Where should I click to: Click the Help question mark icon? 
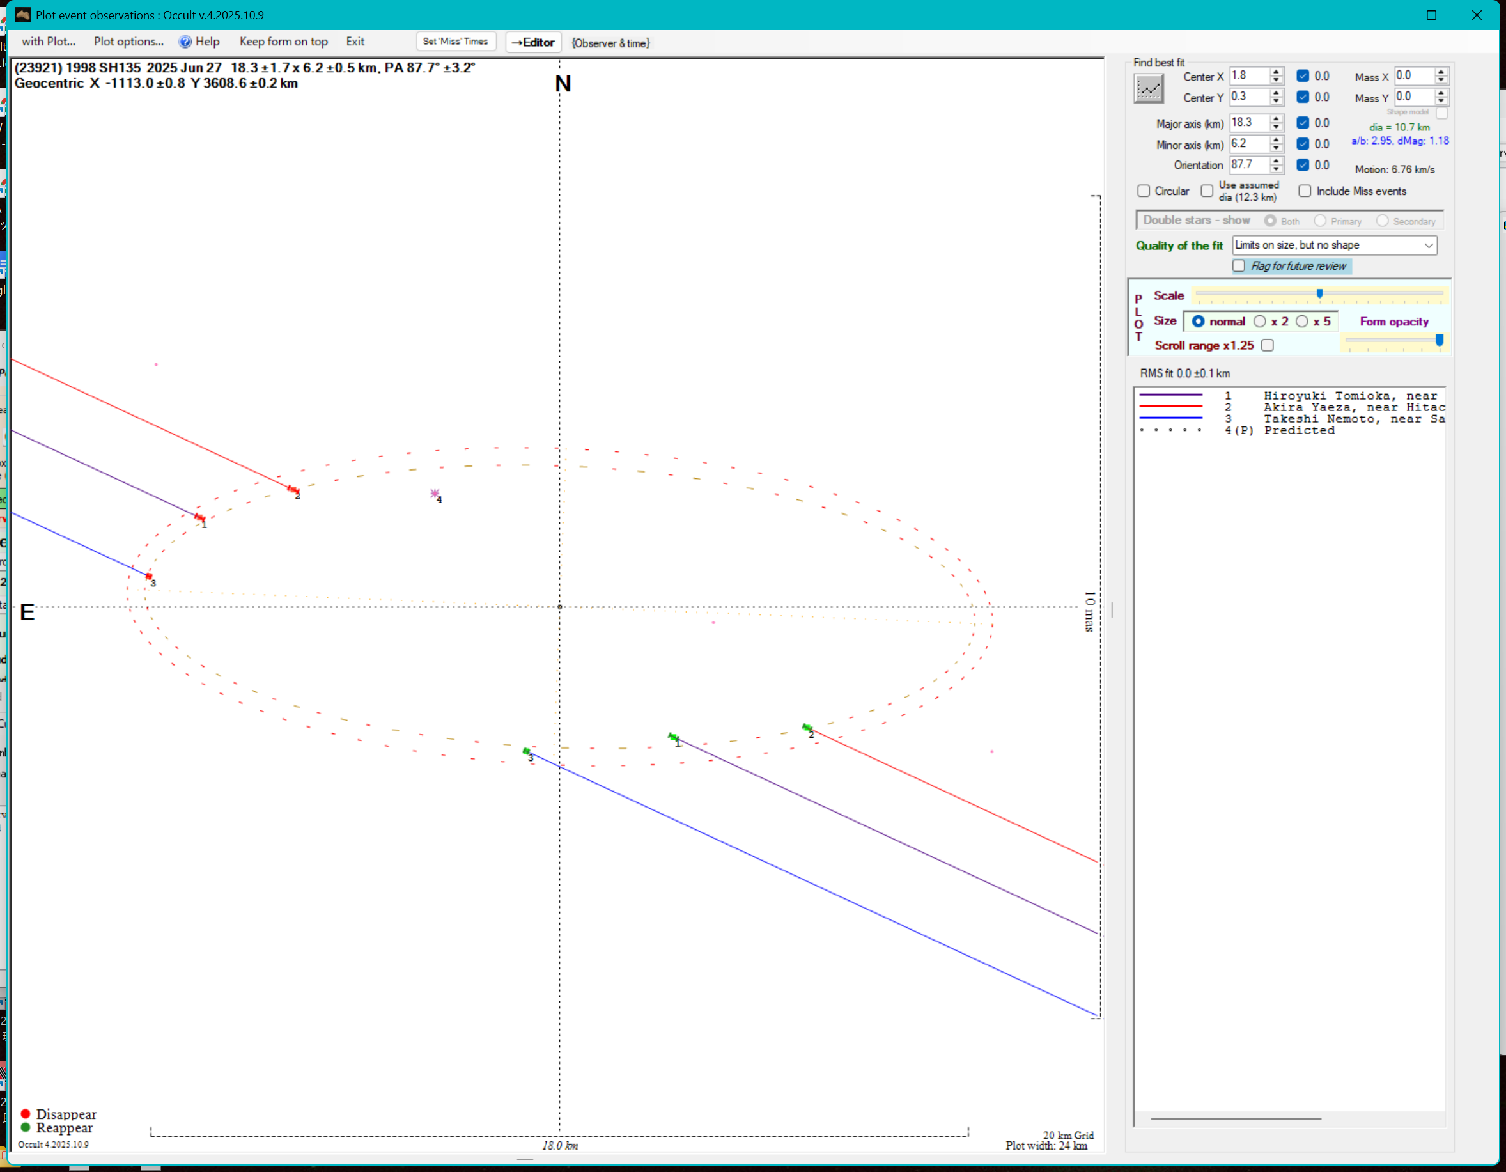tap(185, 42)
